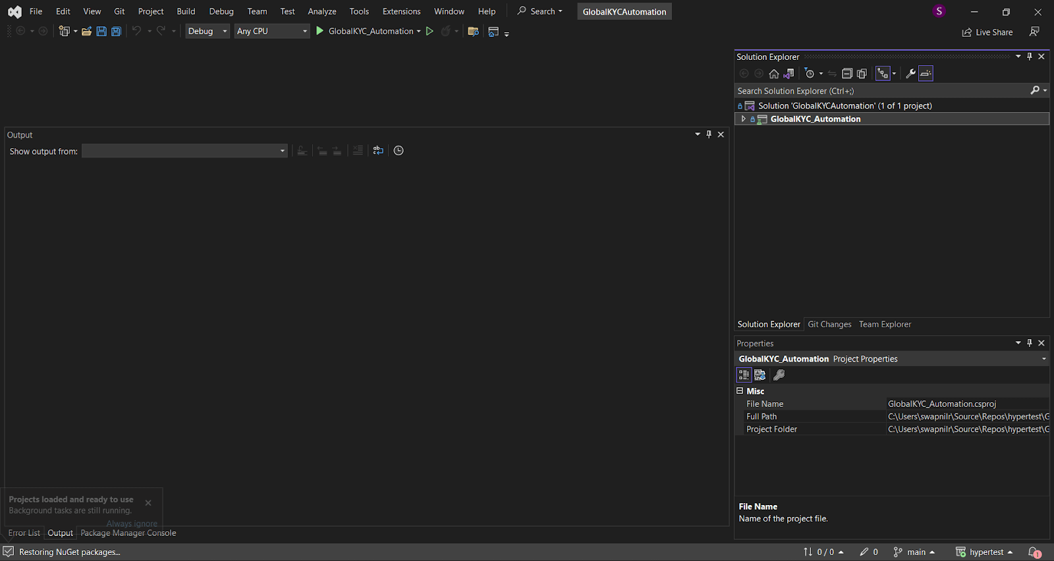This screenshot has height=561, width=1054.
Task: Open the Show output from dropdown
Action: coord(184,151)
